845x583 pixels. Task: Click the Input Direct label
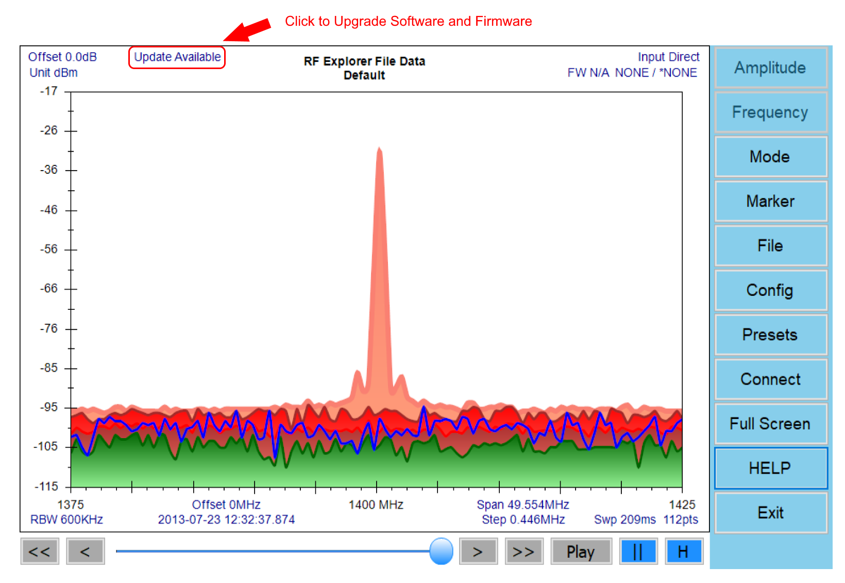point(668,57)
